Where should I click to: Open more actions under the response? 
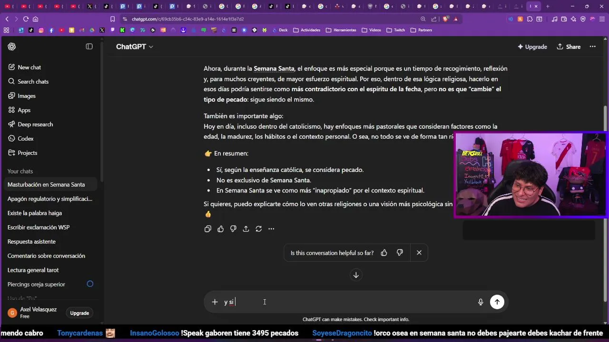point(271,229)
